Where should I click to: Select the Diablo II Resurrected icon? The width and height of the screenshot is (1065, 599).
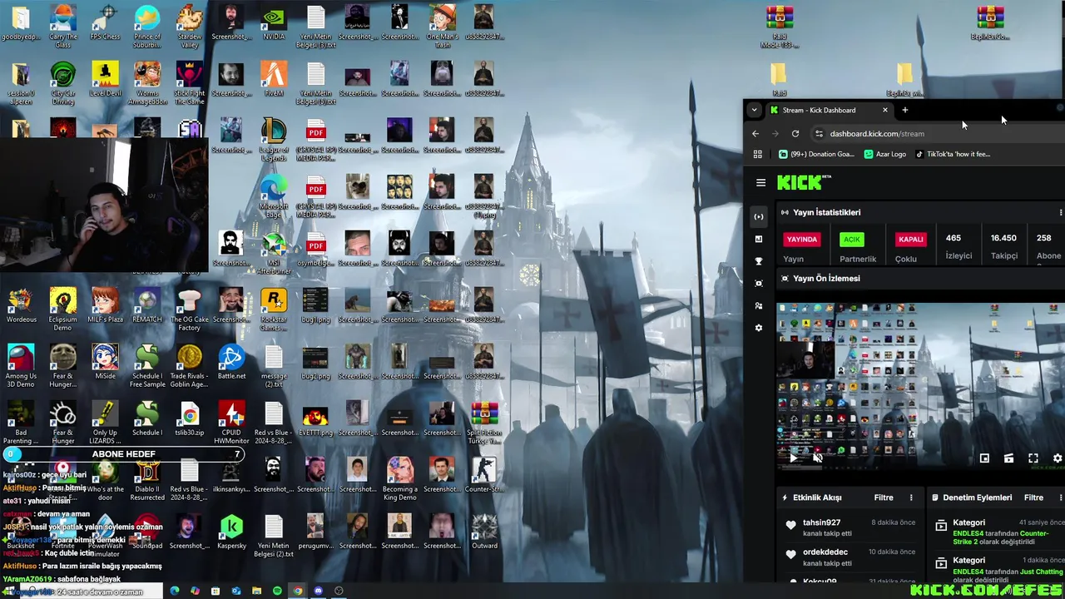147,479
